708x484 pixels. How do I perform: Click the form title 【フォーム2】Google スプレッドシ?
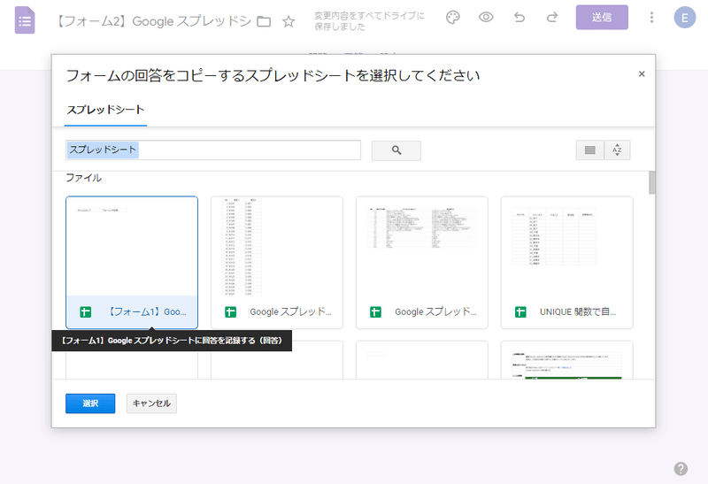pyautogui.click(x=152, y=21)
